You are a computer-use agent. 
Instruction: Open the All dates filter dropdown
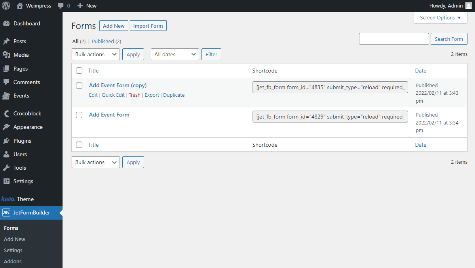[175, 54]
